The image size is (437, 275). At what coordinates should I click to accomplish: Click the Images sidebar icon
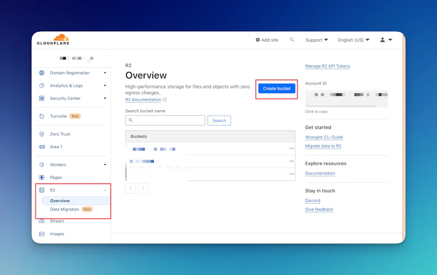pos(42,234)
